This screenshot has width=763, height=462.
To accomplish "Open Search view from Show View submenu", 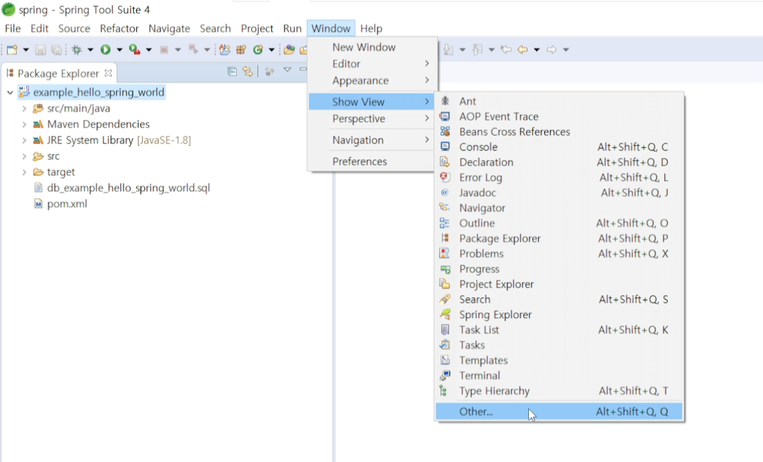I will [x=559, y=299].
